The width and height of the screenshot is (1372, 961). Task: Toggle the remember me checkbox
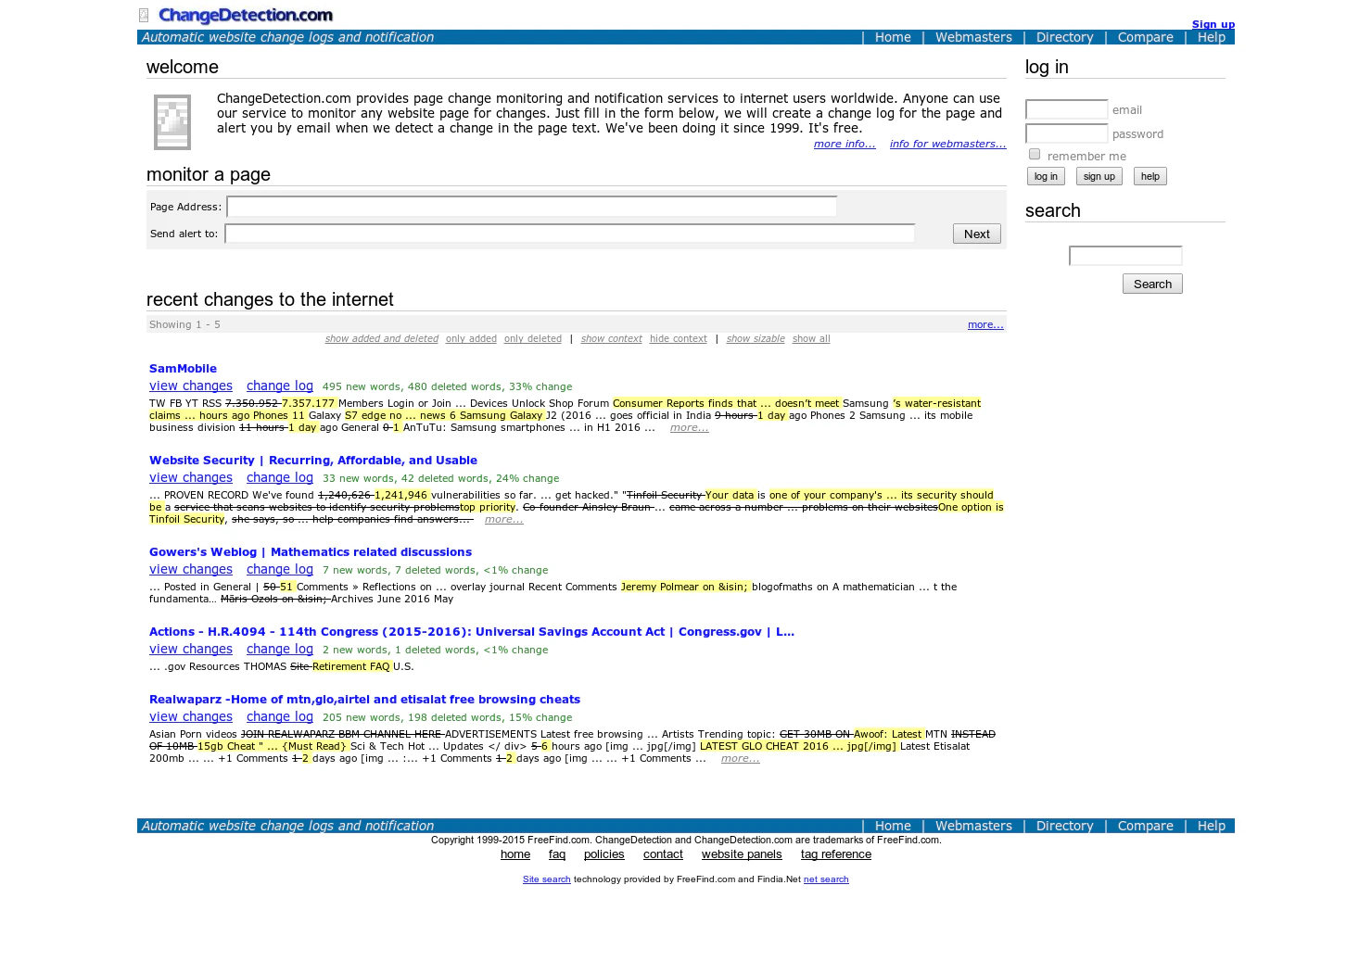click(x=1035, y=154)
